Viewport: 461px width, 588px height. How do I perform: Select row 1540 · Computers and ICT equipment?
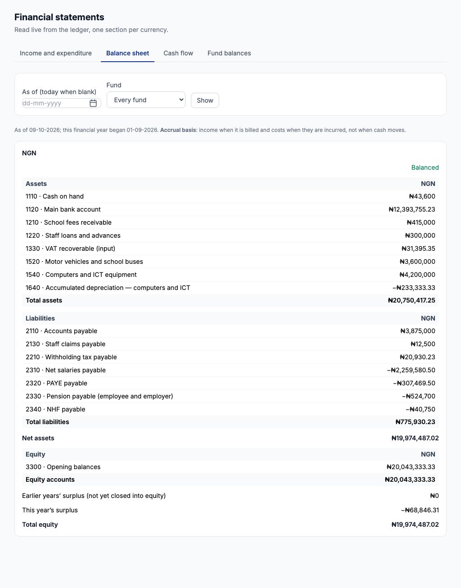(x=230, y=275)
